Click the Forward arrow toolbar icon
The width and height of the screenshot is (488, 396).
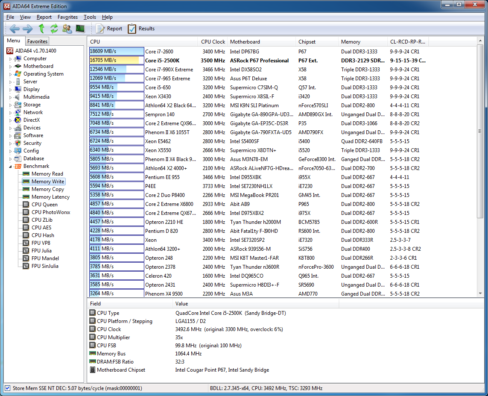[x=27, y=29]
